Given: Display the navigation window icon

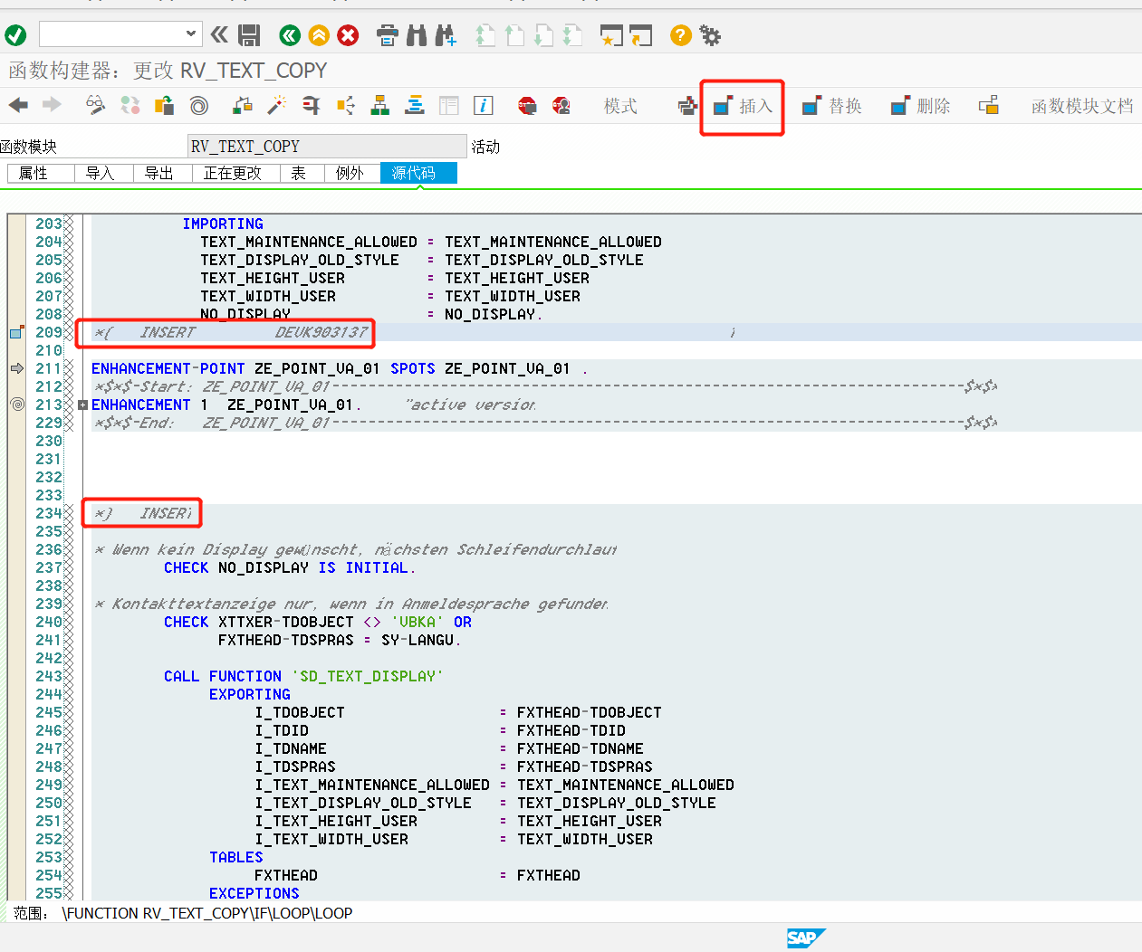Looking at the screenshot, I should 415,105.
